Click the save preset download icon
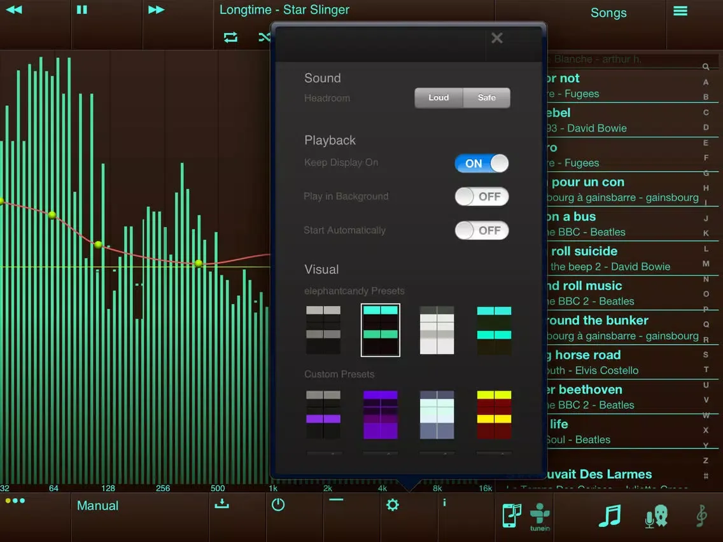Image resolution: width=723 pixels, height=542 pixels. 221,503
